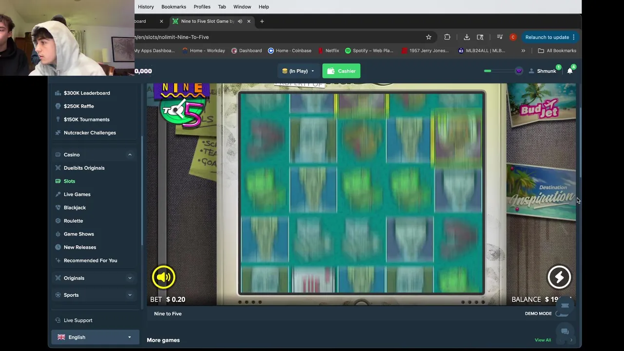
Task: Open the Chrome profile avatar
Action: click(513, 37)
